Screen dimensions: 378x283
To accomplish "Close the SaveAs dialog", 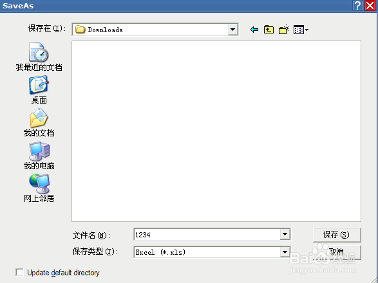I will (x=370, y=5).
